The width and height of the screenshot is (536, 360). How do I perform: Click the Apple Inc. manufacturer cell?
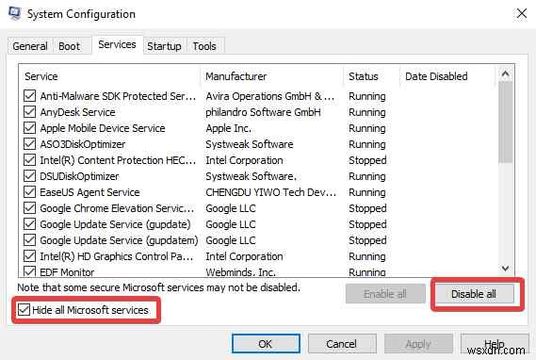228,128
